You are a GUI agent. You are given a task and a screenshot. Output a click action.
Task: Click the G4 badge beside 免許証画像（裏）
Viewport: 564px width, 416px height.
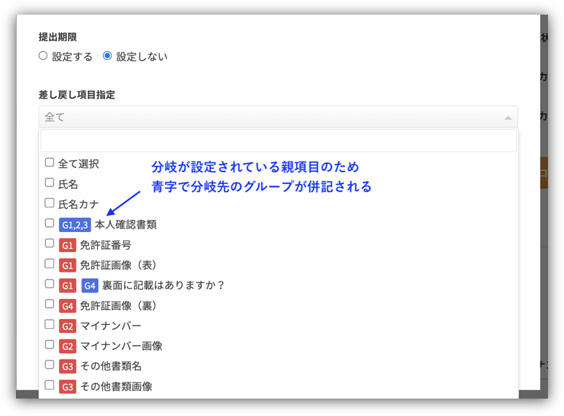(x=68, y=305)
